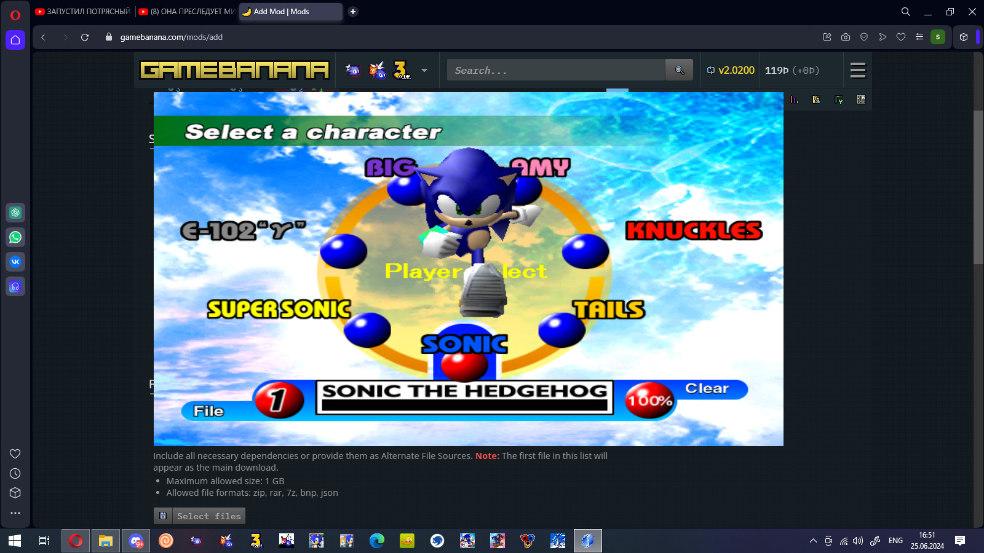This screenshot has height=553, width=984.
Task: Open the stats bar-chart icon
Action: pyautogui.click(x=794, y=99)
